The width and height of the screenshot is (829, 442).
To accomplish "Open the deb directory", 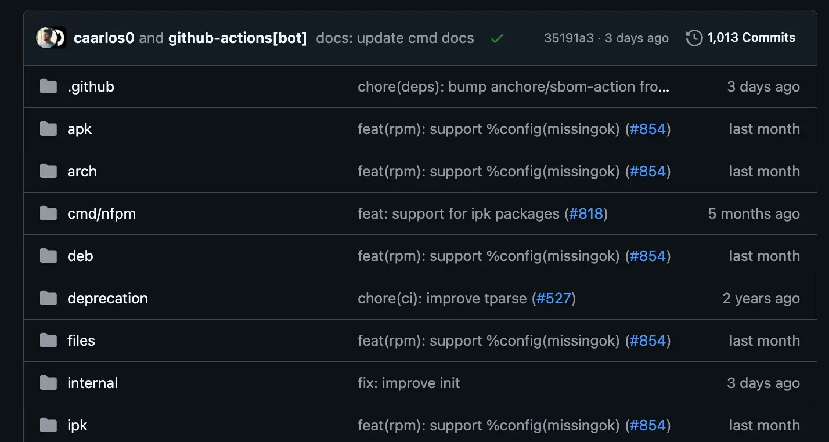I will click(x=80, y=256).
